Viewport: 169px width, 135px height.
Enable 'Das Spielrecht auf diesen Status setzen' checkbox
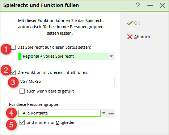click(x=13, y=47)
